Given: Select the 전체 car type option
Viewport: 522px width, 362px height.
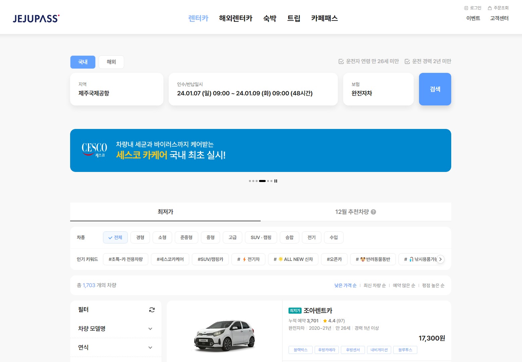Looking at the screenshot, I should (115, 237).
